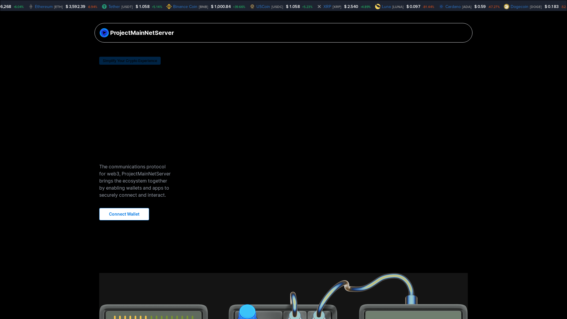567x319 pixels.
Task: Click the ProjectMainNetServer brand name
Action: (x=142, y=33)
